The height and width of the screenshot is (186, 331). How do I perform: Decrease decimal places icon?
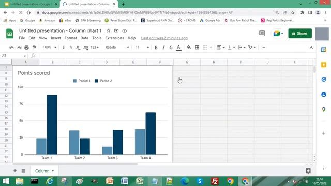tap(78, 48)
